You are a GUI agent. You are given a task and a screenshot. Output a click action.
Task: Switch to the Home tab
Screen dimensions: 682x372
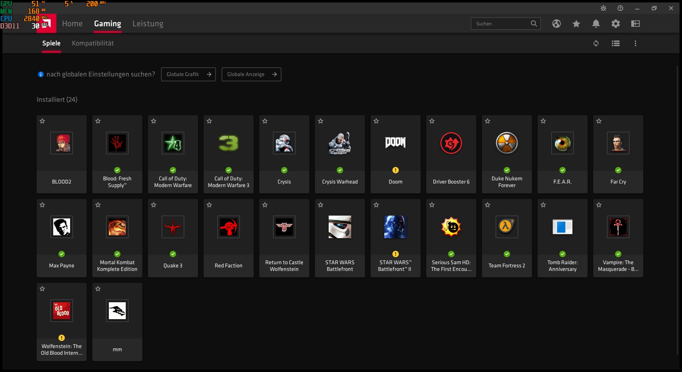(72, 24)
